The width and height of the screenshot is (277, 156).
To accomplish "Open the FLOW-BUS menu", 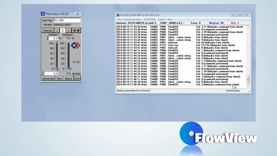I will click(x=150, y=19).
